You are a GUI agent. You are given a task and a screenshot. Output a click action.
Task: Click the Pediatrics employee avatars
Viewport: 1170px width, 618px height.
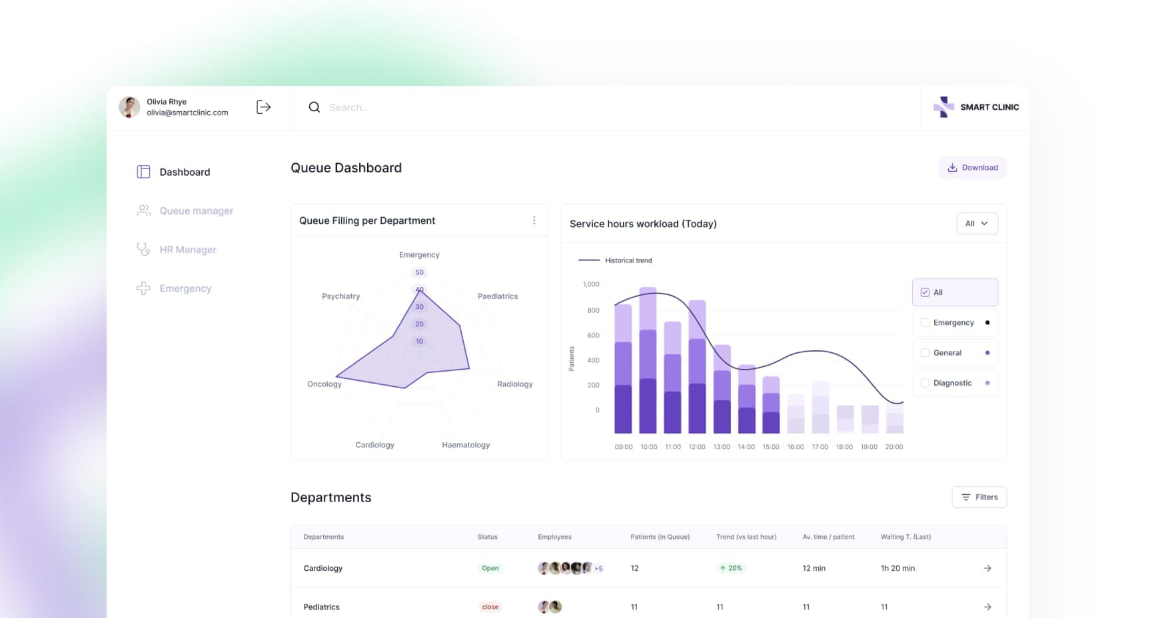(x=550, y=607)
